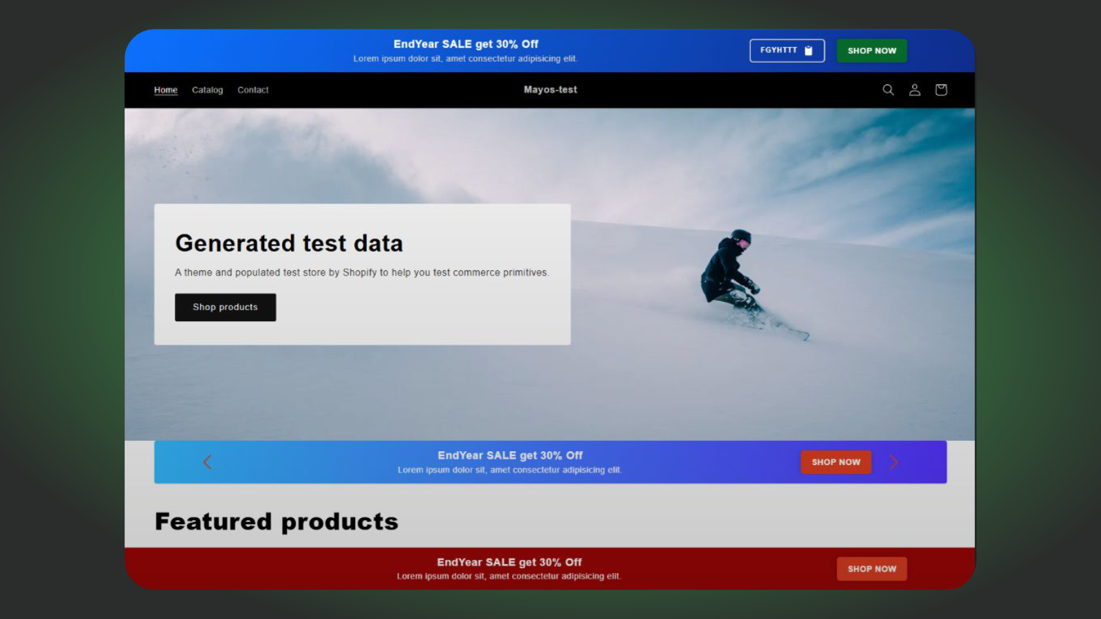Go to previous slide with left arrow
The width and height of the screenshot is (1101, 619).
207,462
